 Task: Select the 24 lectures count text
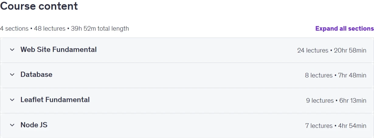(313, 50)
